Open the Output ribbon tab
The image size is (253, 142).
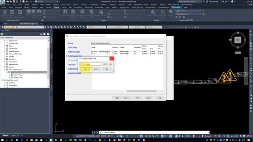[x=57, y=7]
